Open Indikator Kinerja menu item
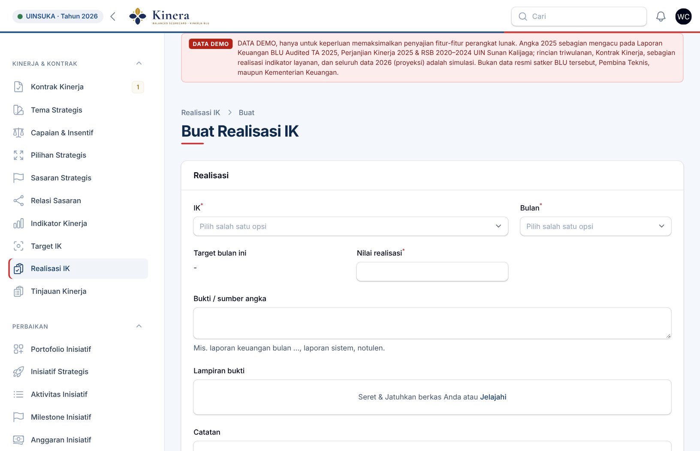700x451 pixels. pyautogui.click(x=78, y=223)
